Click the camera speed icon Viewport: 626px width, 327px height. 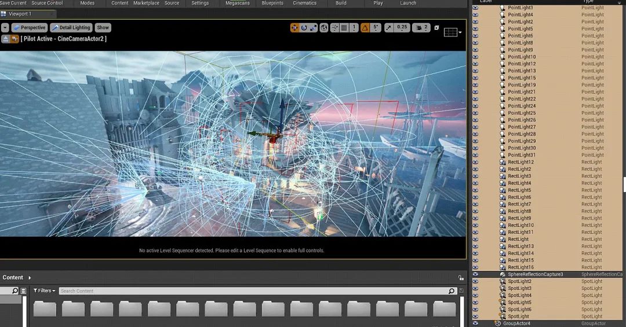pyautogui.click(x=417, y=28)
